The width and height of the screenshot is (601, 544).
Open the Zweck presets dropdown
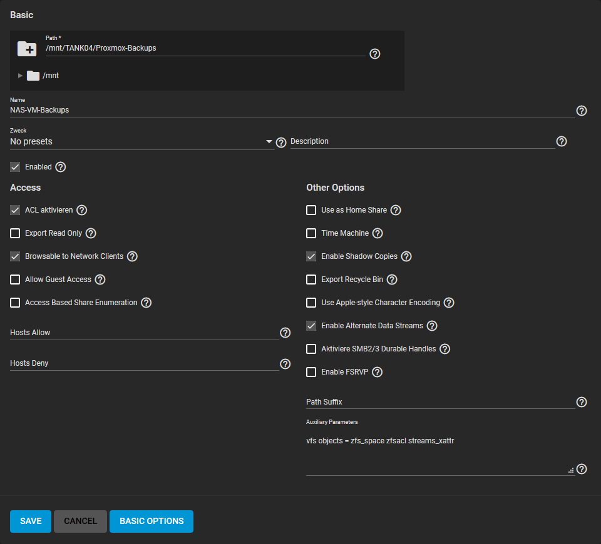click(x=142, y=142)
